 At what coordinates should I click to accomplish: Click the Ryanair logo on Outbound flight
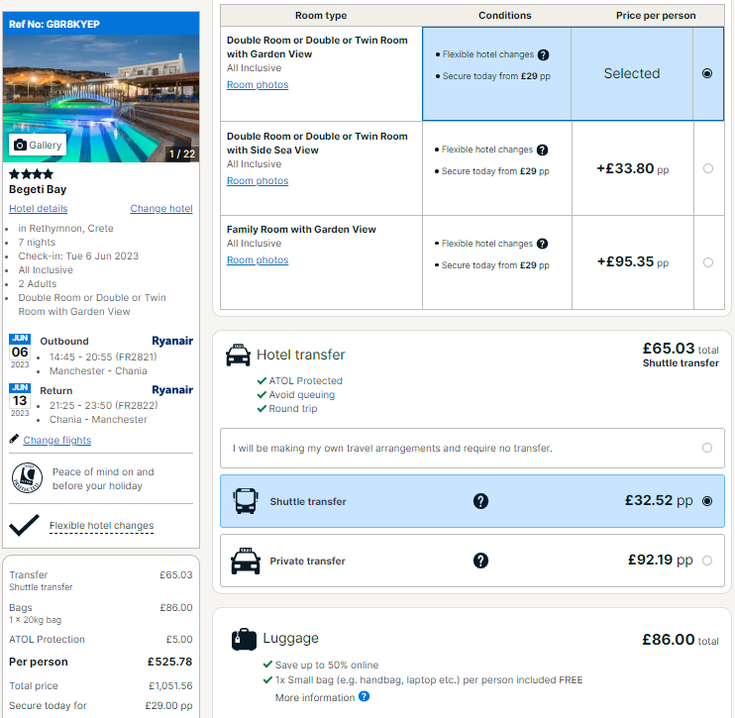(x=172, y=341)
